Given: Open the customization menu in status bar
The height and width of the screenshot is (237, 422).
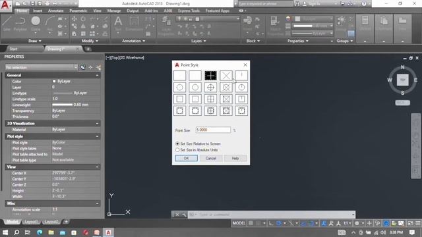Looking at the screenshot, I should pyautogui.click(x=417, y=223).
